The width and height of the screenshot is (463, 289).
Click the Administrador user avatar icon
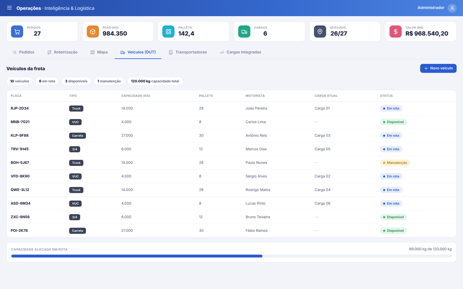click(x=452, y=8)
